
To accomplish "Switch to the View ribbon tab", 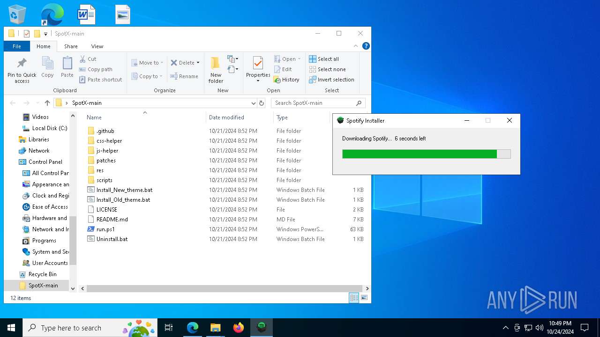I will pyautogui.click(x=97, y=46).
